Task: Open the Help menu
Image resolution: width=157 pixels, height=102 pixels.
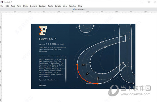Action: coord(80,6)
